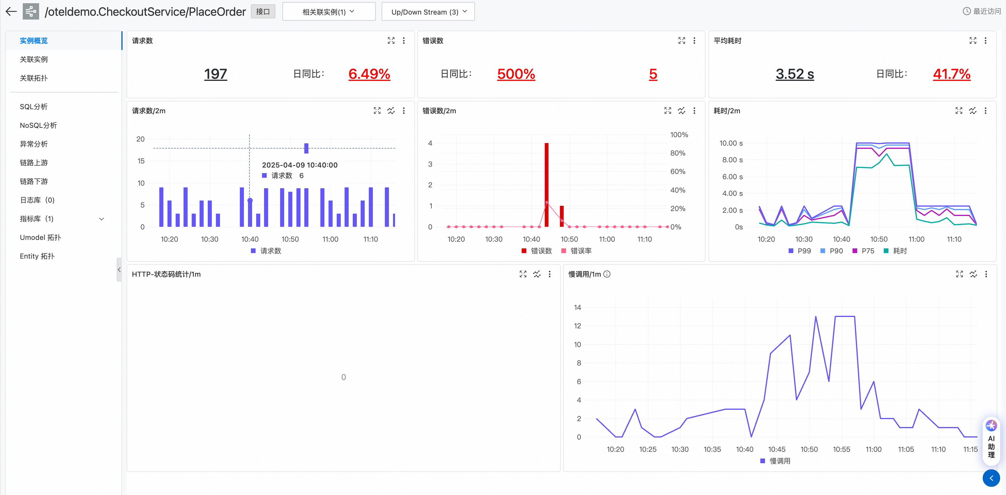This screenshot has width=1006, height=495.
Task: Toggle the 耗时 legend series in latency chart
Action: 895,251
